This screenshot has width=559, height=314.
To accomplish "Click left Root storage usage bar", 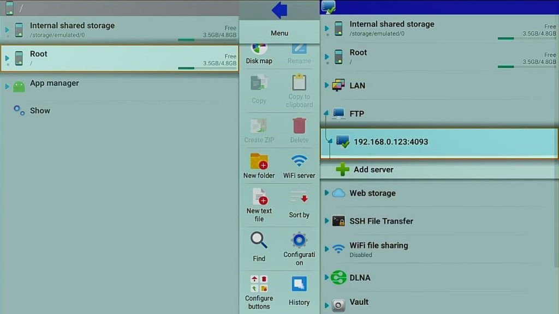I will click(207, 68).
